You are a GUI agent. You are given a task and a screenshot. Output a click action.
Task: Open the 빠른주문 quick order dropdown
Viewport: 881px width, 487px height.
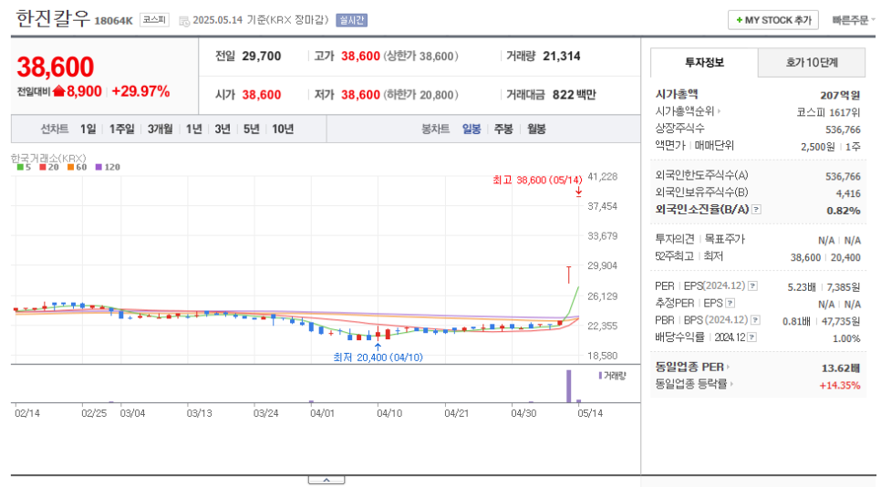click(853, 20)
